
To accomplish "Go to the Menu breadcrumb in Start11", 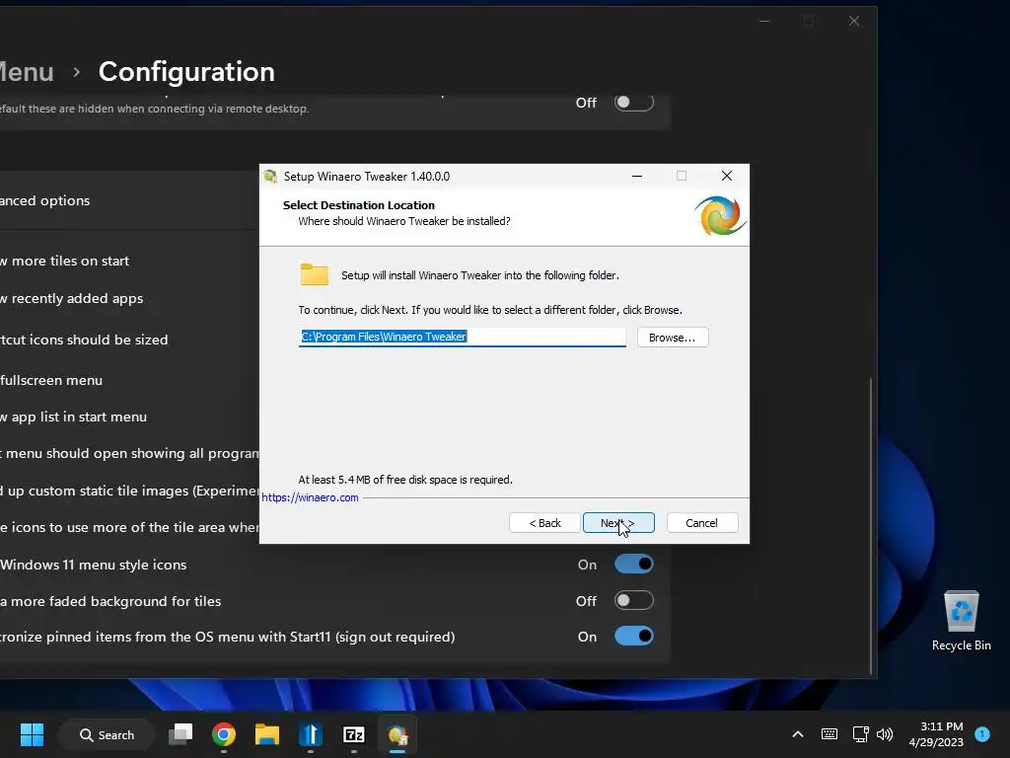I will (27, 71).
